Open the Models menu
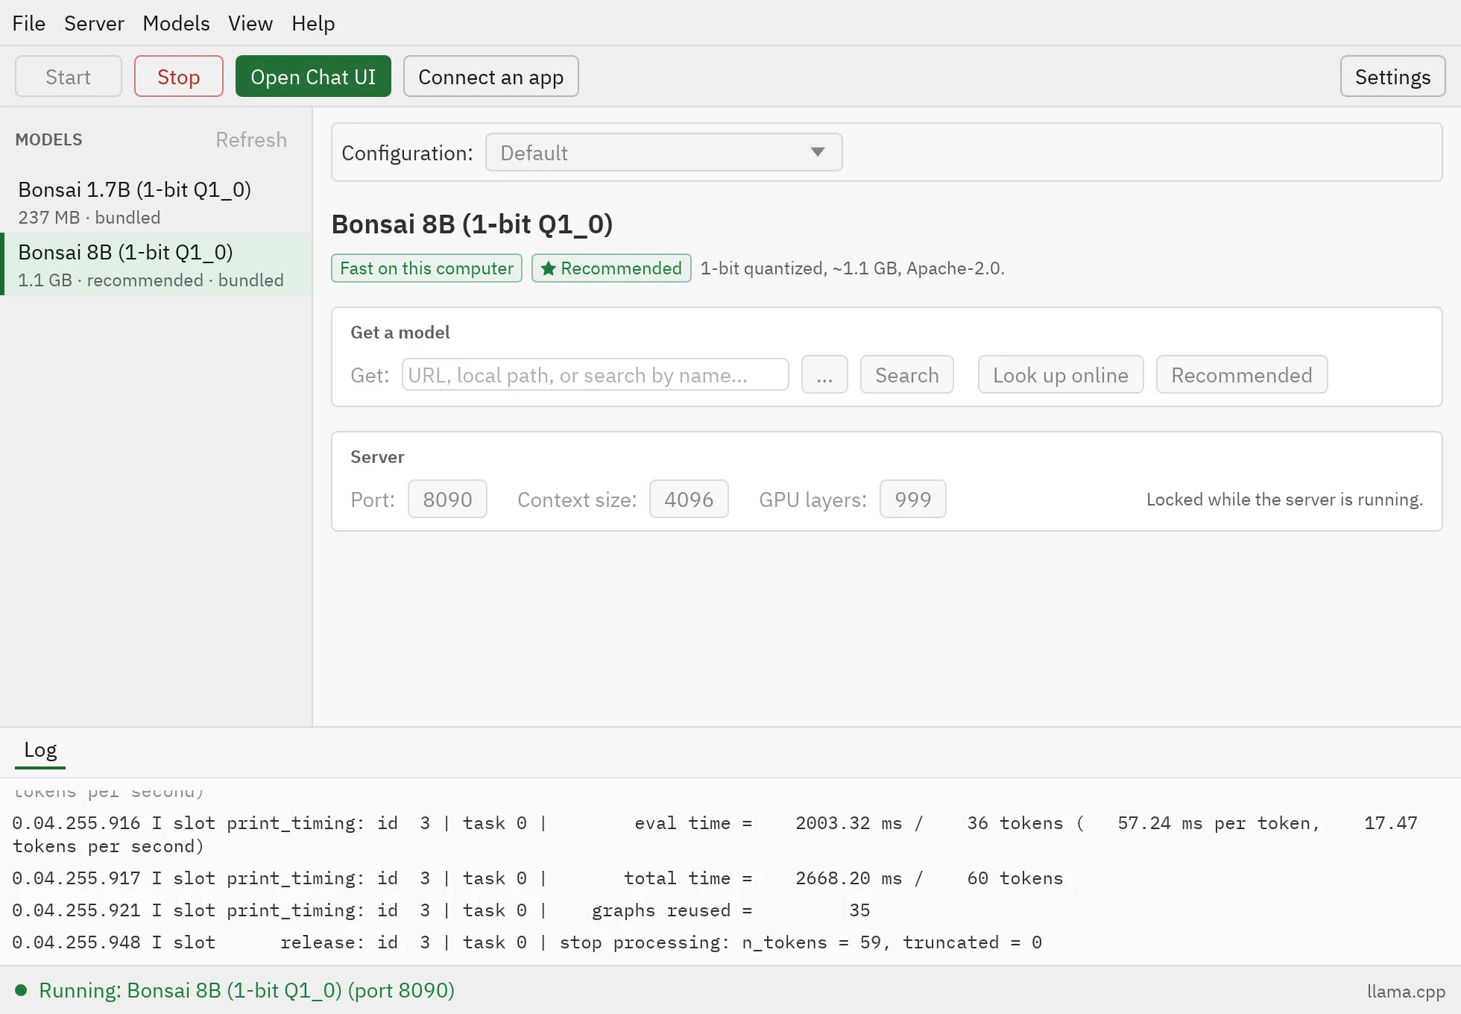The image size is (1461, 1014). 176,23
